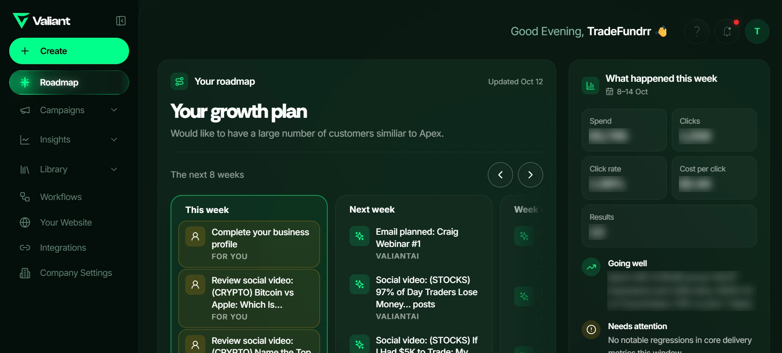The height and width of the screenshot is (353, 782).
Task: Open the Cost per click metric card
Action: pos(714,178)
